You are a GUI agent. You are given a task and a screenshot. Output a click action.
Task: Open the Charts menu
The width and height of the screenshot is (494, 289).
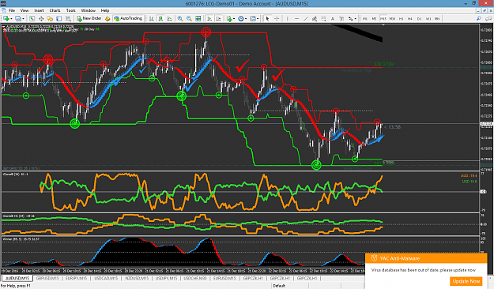[55, 10]
